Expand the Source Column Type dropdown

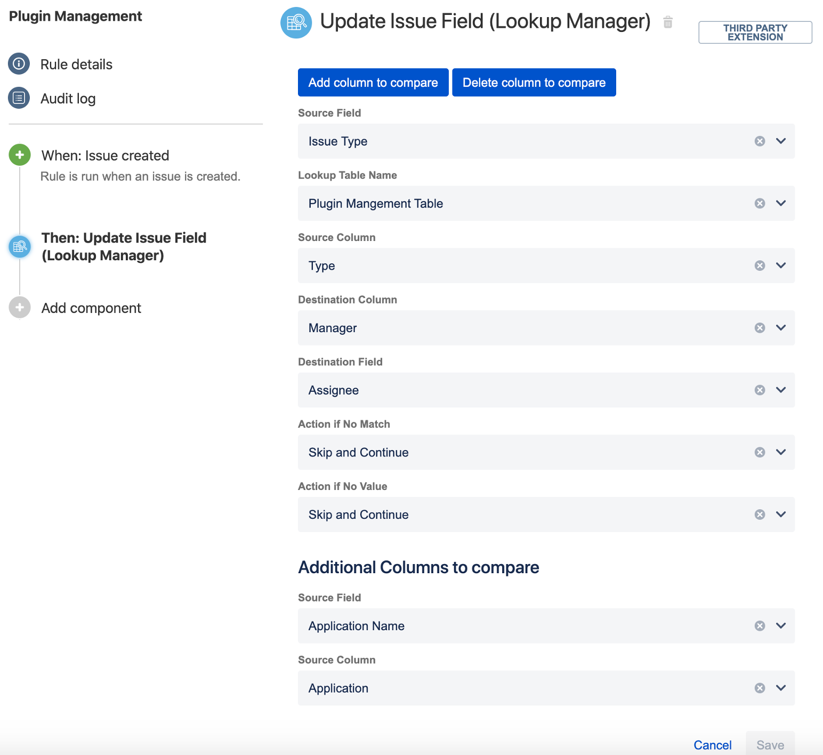781,266
